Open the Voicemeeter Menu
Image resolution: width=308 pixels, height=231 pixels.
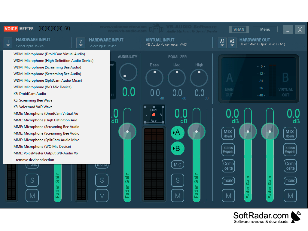click(265, 29)
